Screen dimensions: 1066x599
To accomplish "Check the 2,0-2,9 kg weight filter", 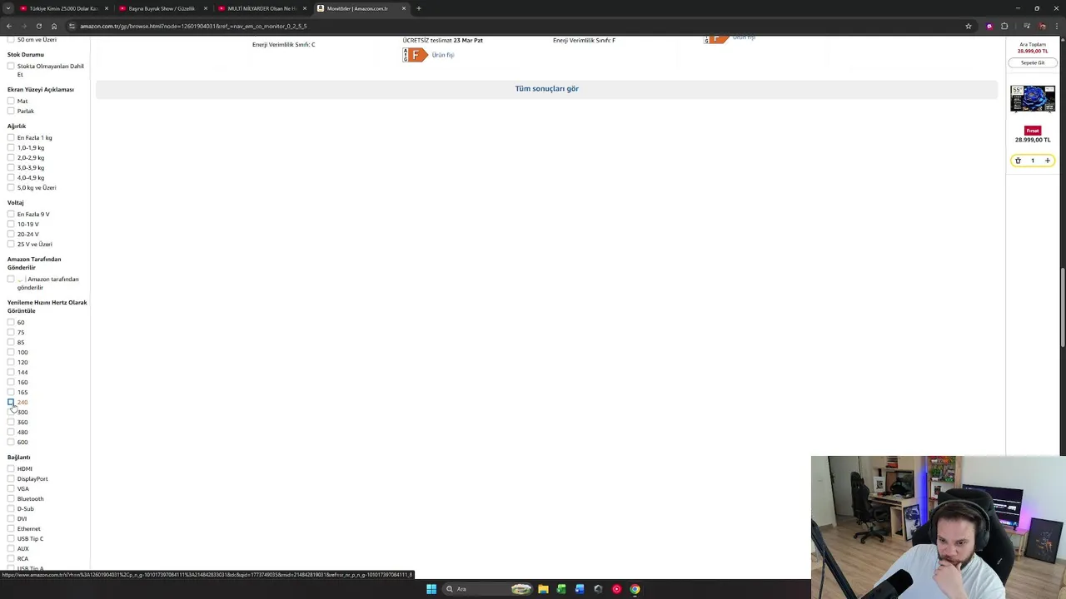I will (x=11, y=157).
